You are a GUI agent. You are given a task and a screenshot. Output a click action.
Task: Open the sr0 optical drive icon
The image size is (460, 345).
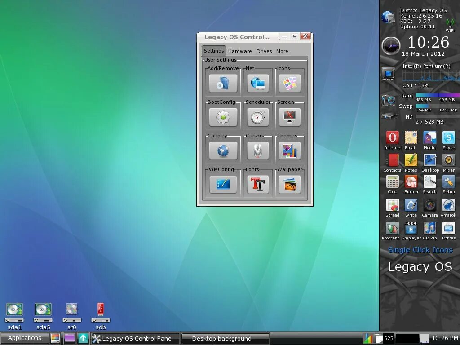(x=71, y=313)
